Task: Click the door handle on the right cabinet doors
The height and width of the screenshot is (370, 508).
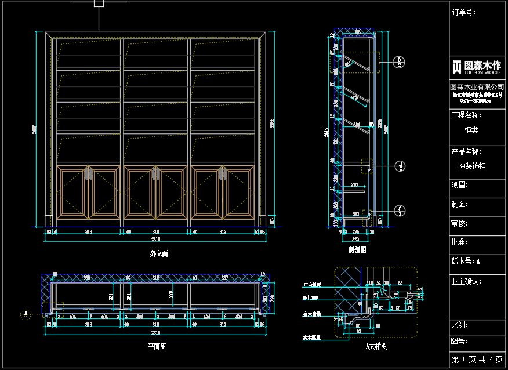Action: (222, 173)
